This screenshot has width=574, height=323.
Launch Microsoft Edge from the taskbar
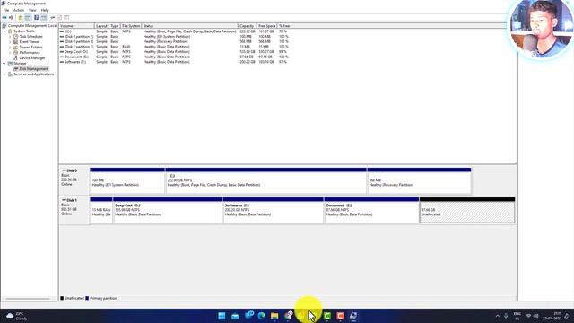261,316
